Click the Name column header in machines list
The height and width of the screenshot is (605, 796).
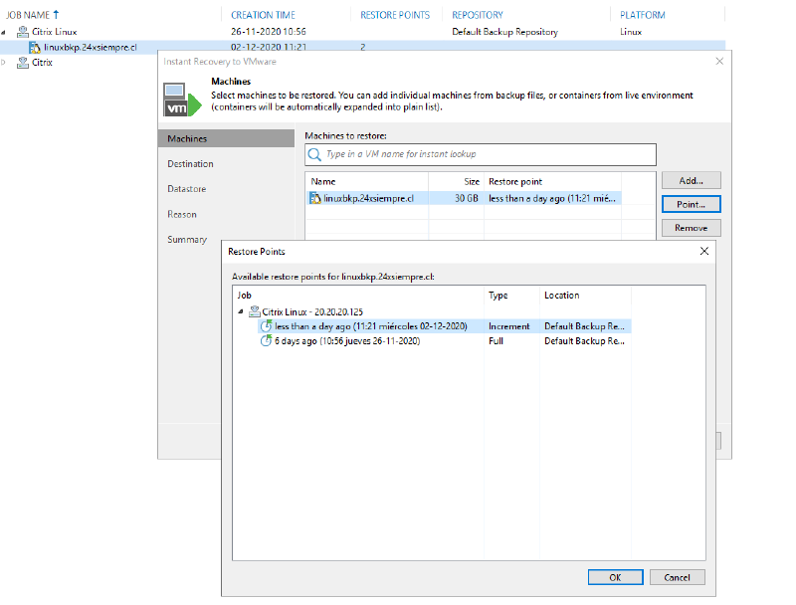click(323, 182)
